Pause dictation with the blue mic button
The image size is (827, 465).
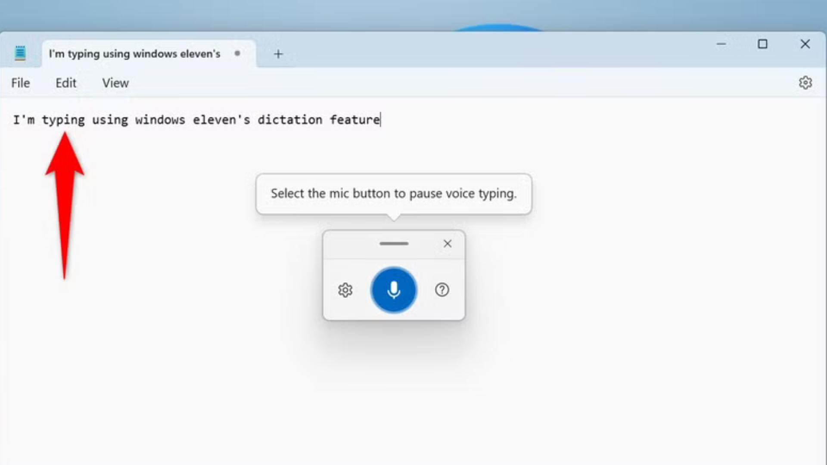(x=394, y=290)
